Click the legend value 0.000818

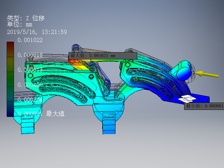tap(30, 55)
